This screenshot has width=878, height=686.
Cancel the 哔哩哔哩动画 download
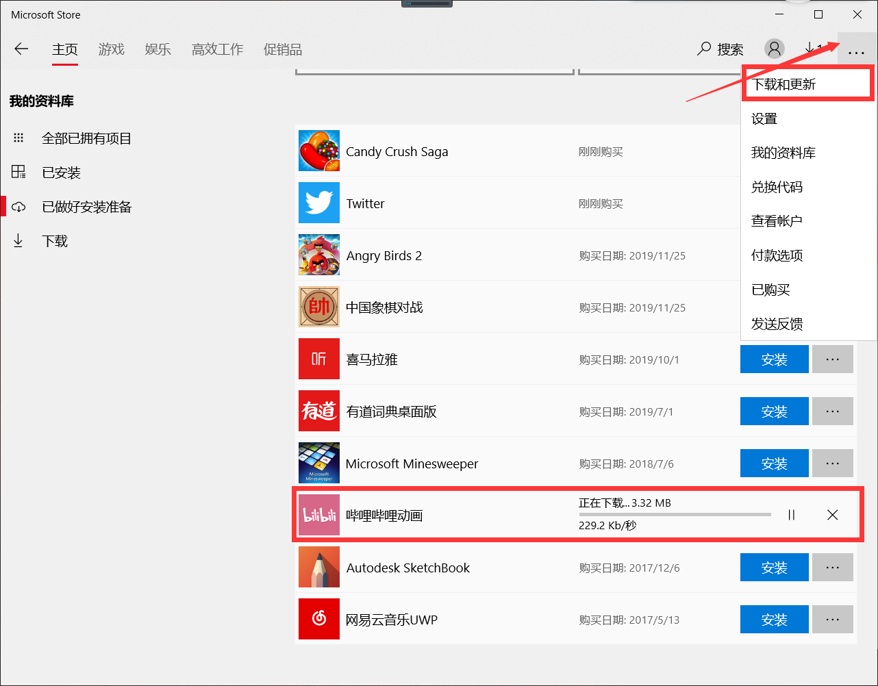833,515
